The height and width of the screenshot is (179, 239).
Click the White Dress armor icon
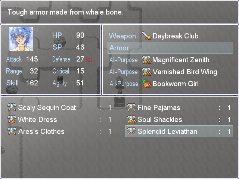click(x=12, y=119)
